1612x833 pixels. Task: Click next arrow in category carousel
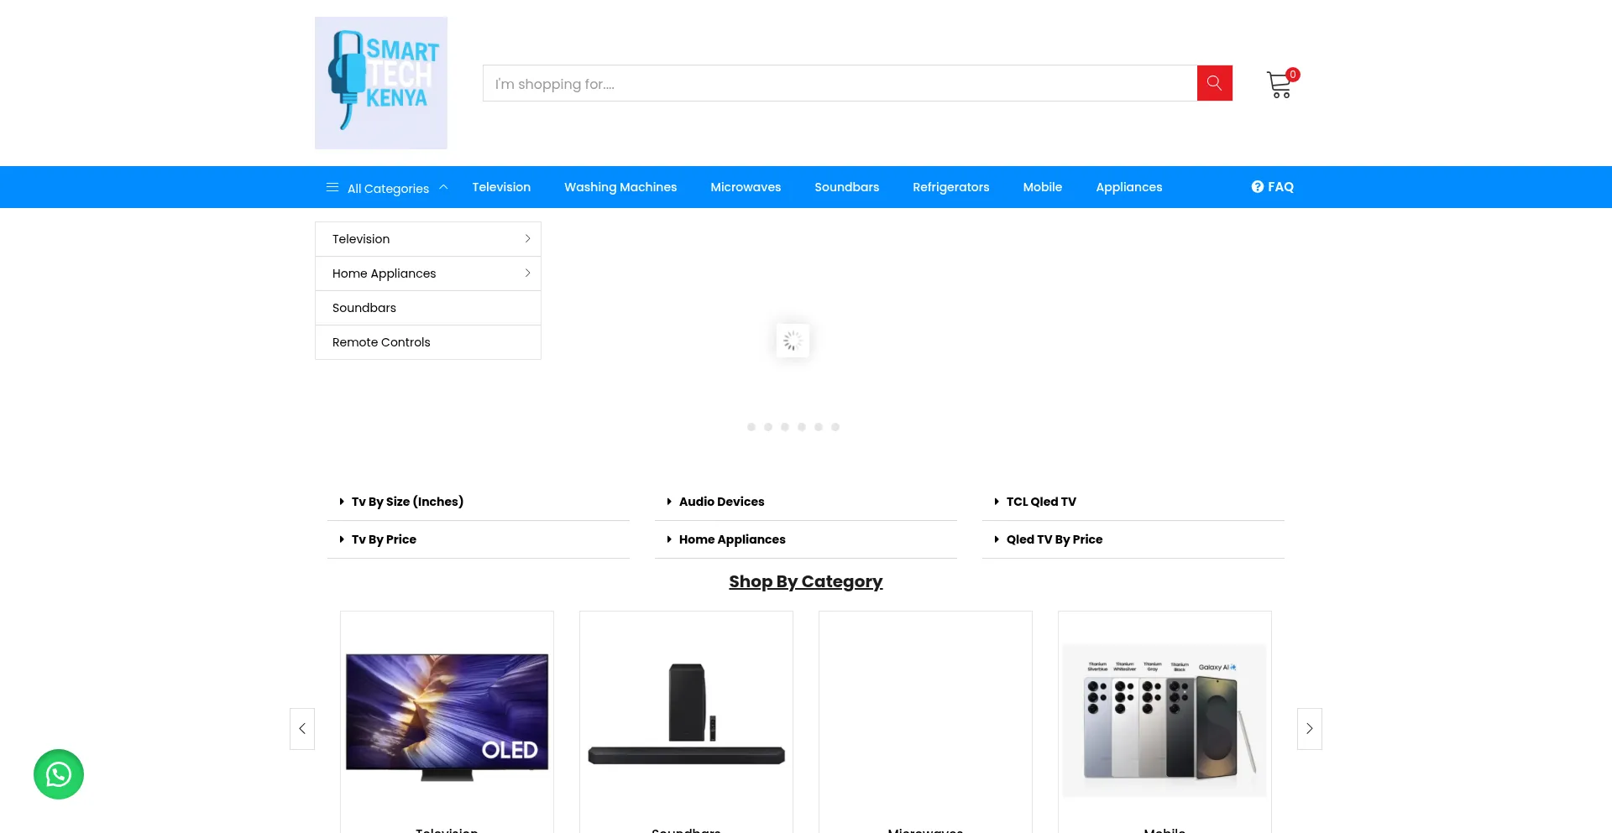tap(1309, 729)
